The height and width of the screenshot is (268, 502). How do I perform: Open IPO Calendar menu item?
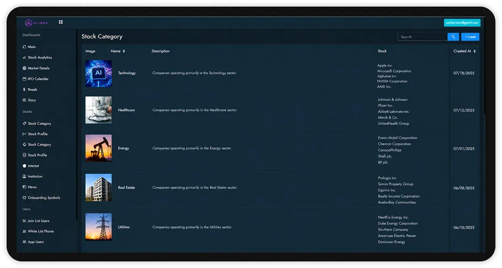38,79
